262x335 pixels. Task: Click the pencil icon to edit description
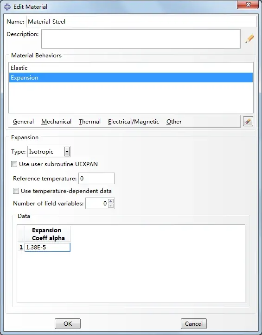249,39
